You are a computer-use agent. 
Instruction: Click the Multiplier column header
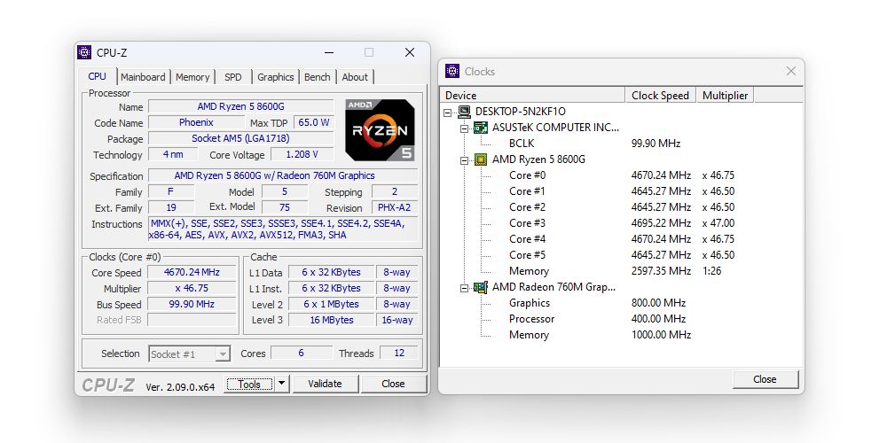click(x=725, y=95)
